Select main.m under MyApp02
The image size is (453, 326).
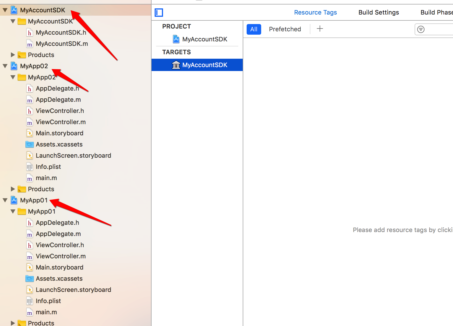tap(46, 178)
